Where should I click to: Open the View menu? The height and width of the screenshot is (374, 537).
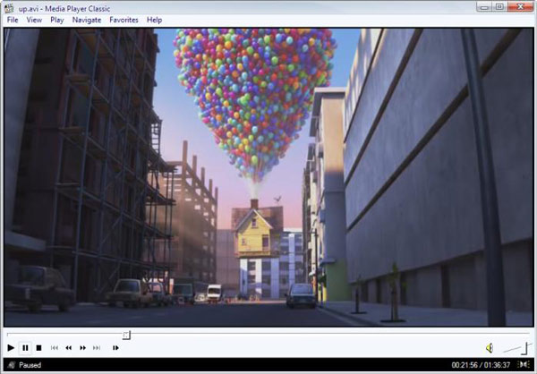[34, 20]
